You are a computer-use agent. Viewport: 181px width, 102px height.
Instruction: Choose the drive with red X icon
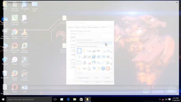(89, 63)
